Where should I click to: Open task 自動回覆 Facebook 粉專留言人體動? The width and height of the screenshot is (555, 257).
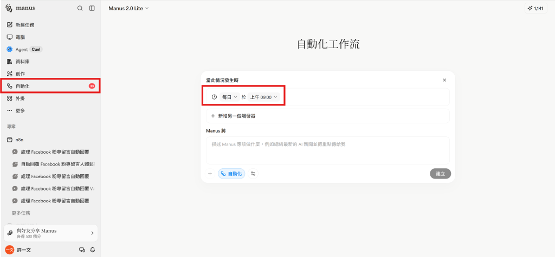(53, 164)
